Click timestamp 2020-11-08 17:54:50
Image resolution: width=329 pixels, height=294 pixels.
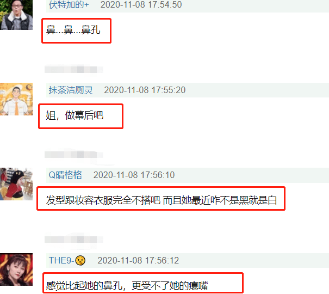tap(141, 4)
